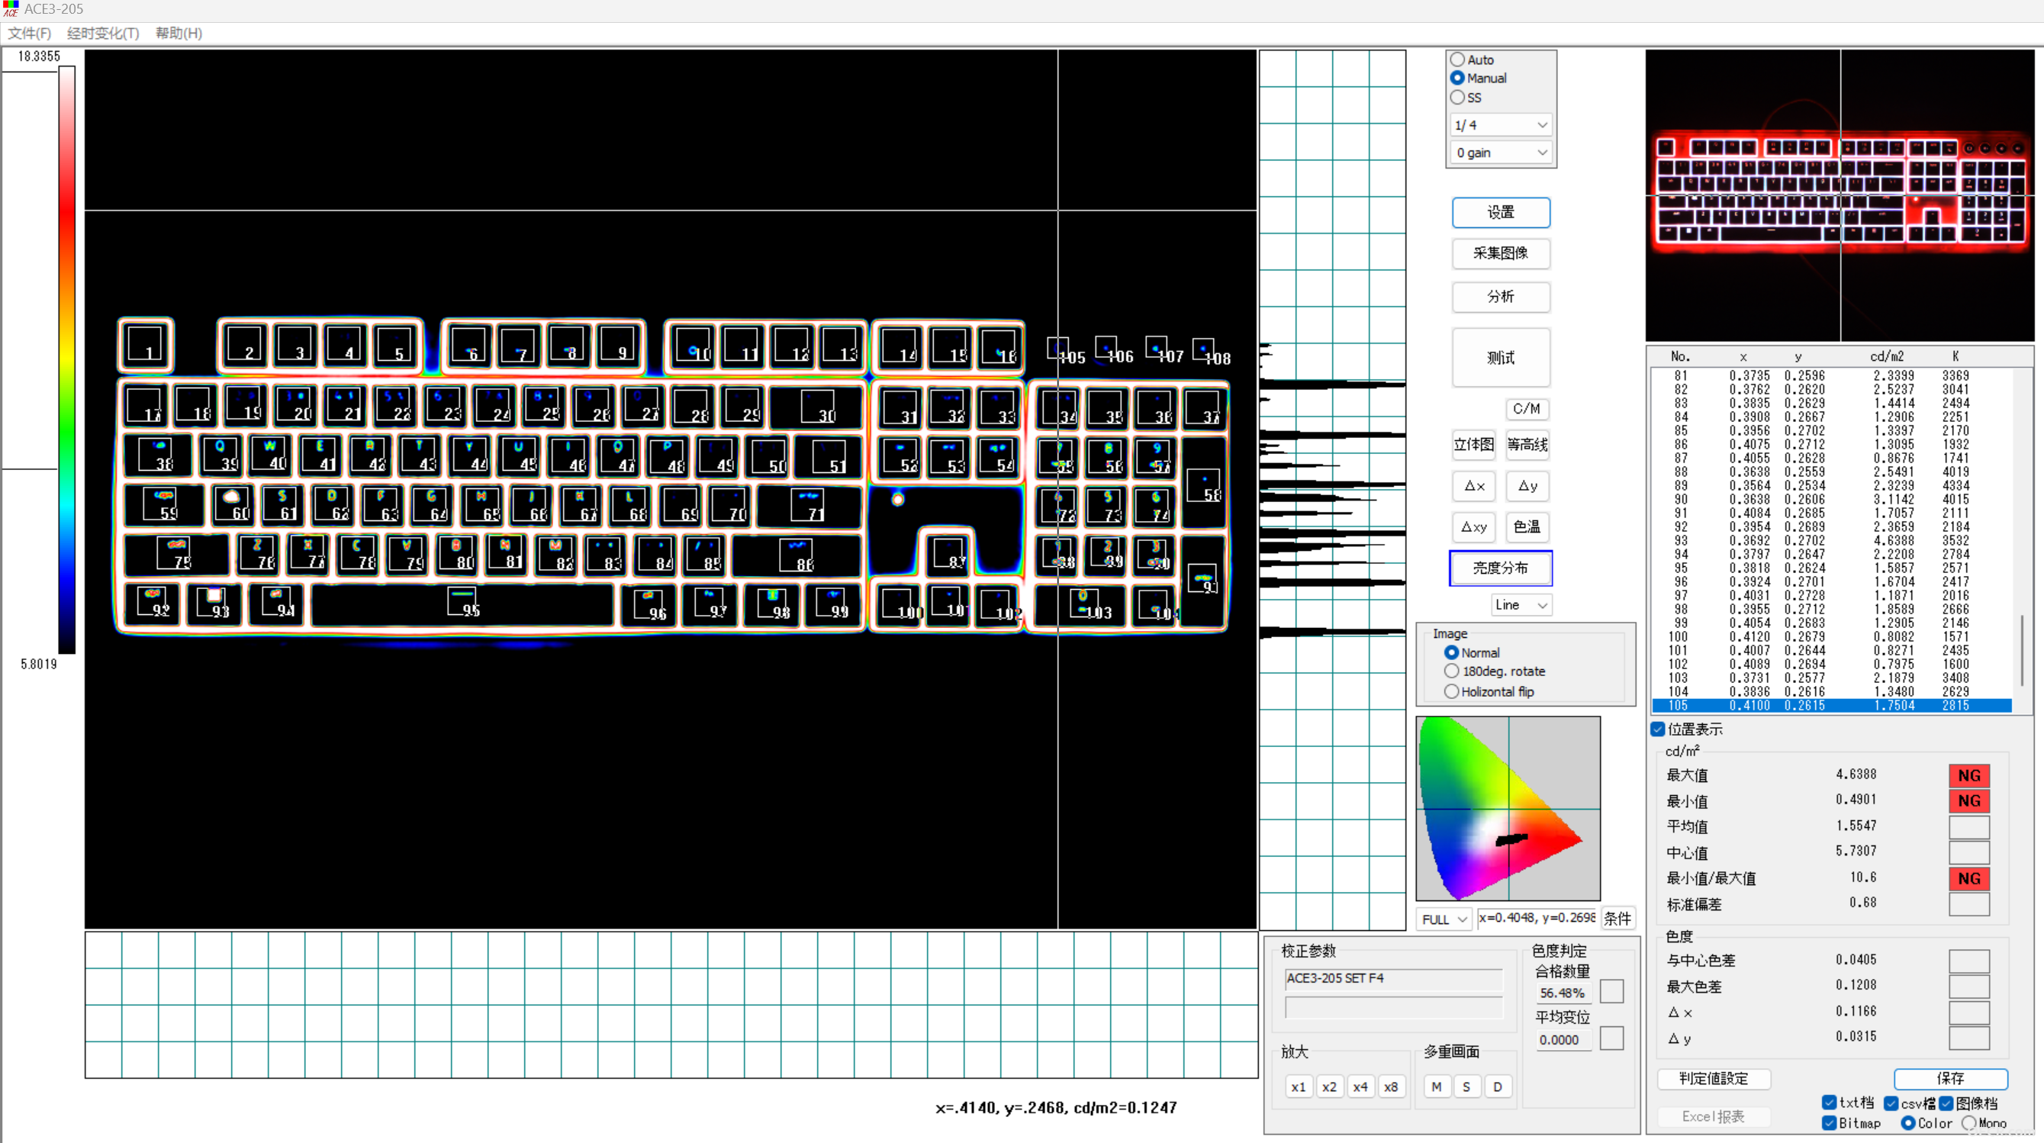Zoom to x4 magnification
The width and height of the screenshot is (2044, 1143).
coord(1360,1087)
